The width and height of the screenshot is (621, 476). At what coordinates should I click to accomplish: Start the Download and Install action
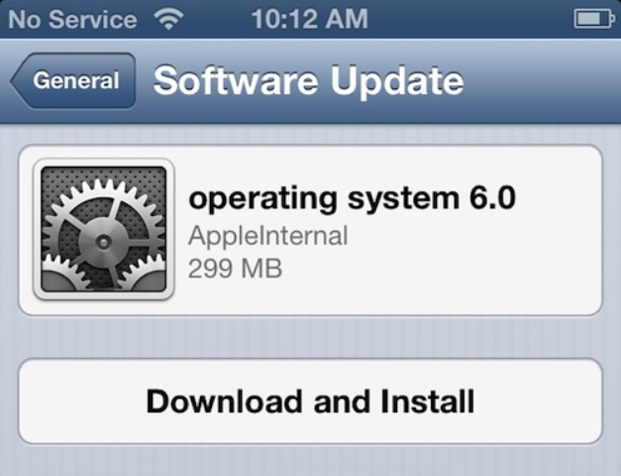(311, 402)
